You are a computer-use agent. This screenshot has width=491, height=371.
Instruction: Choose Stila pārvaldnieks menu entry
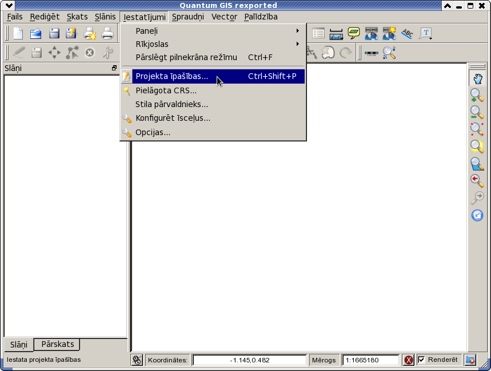pyautogui.click(x=213, y=104)
